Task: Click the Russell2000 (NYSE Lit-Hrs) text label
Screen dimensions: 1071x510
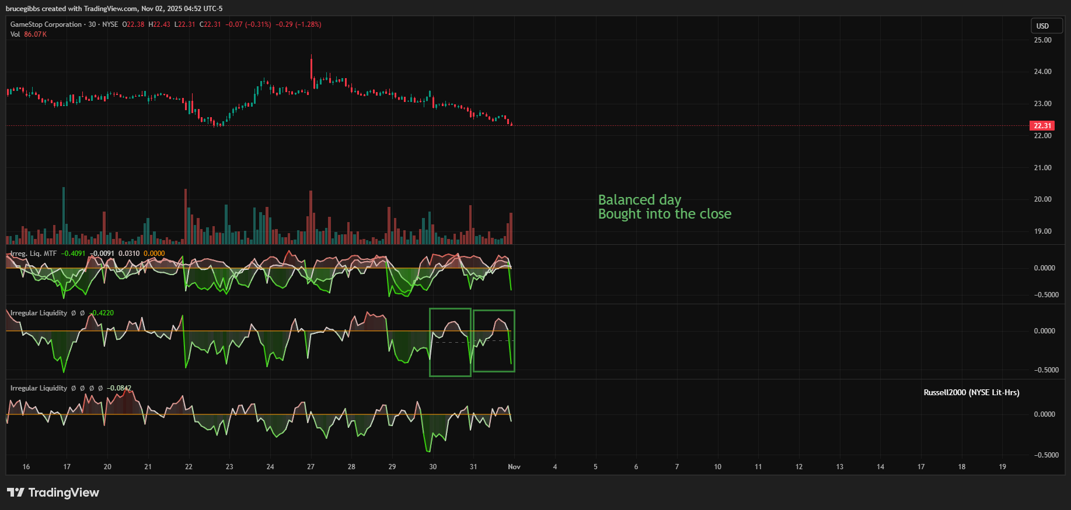Action: tap(971, 392)
